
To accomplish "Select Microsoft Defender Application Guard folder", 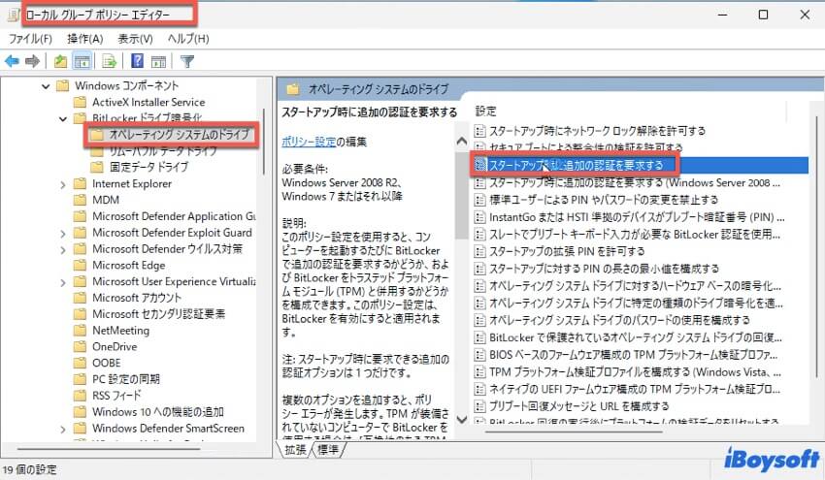I will point(174,216).
